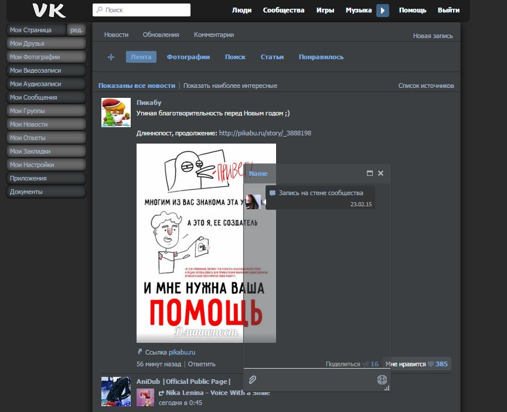Switch to the Комментарии tab
This screenshot has height=412, width=507.
point(214,35)
